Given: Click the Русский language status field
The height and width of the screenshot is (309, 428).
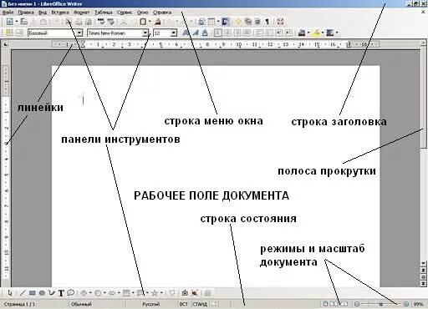Looking at the screenshot, I should pyautogui.click(x=151, y=304).
